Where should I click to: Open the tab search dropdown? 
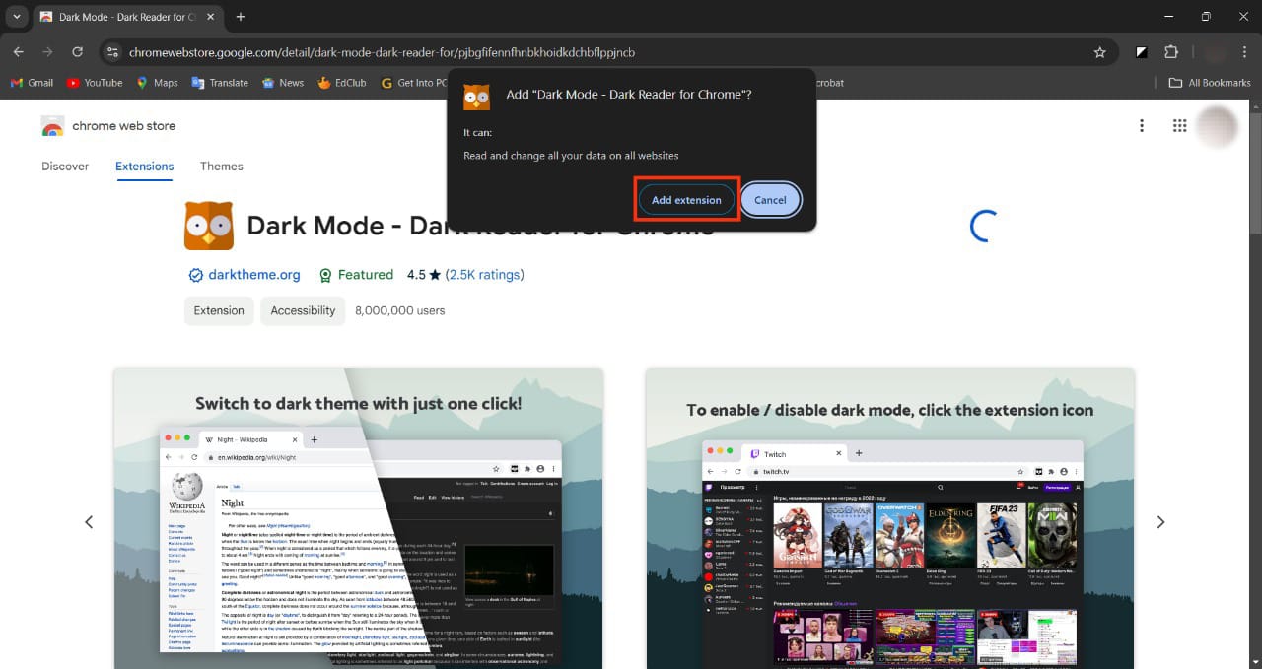point(16,17)
